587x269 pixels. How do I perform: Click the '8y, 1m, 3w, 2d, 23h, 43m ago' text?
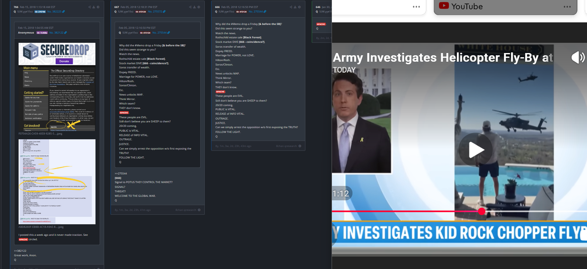(233, 146)
